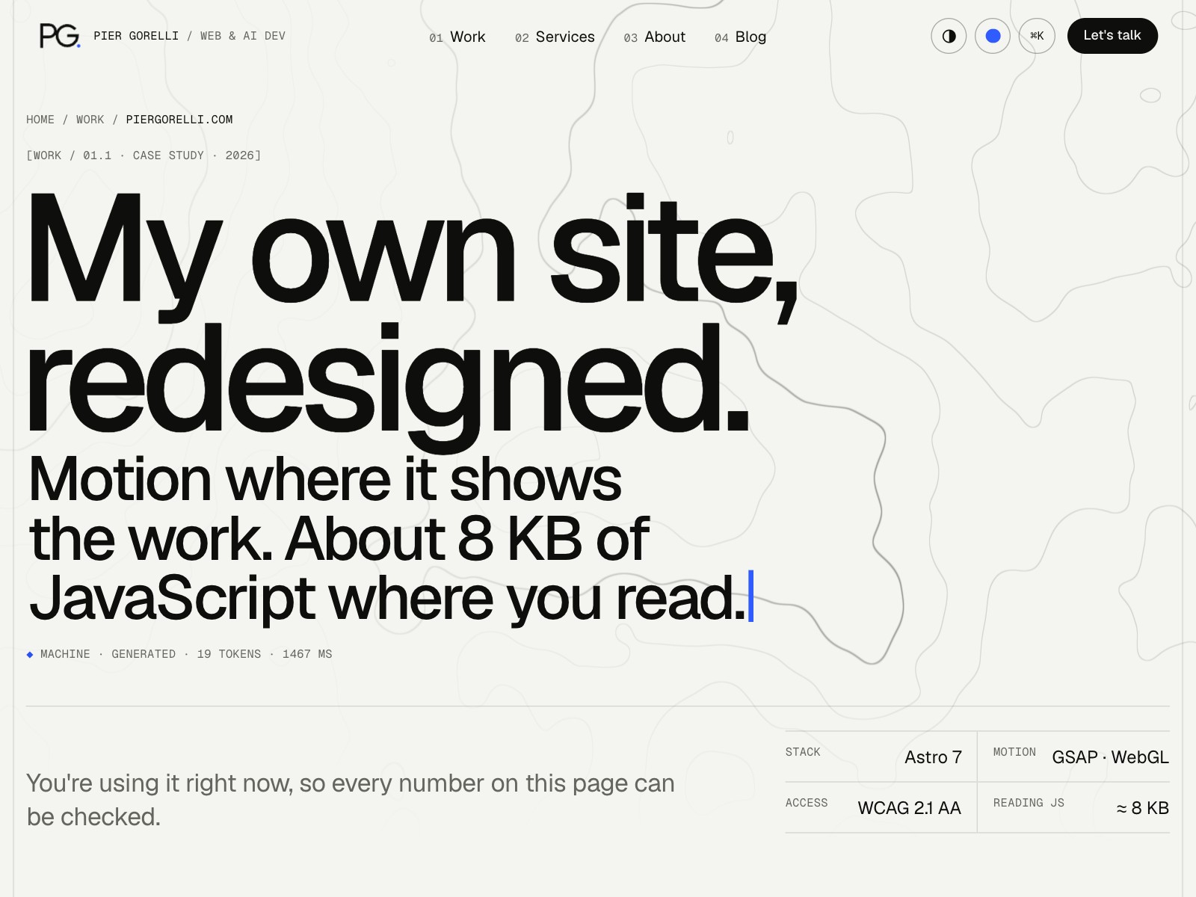The image size is (1196, 897).
Task: Open the ⌘K command palette button
Action: (1037, 36)
